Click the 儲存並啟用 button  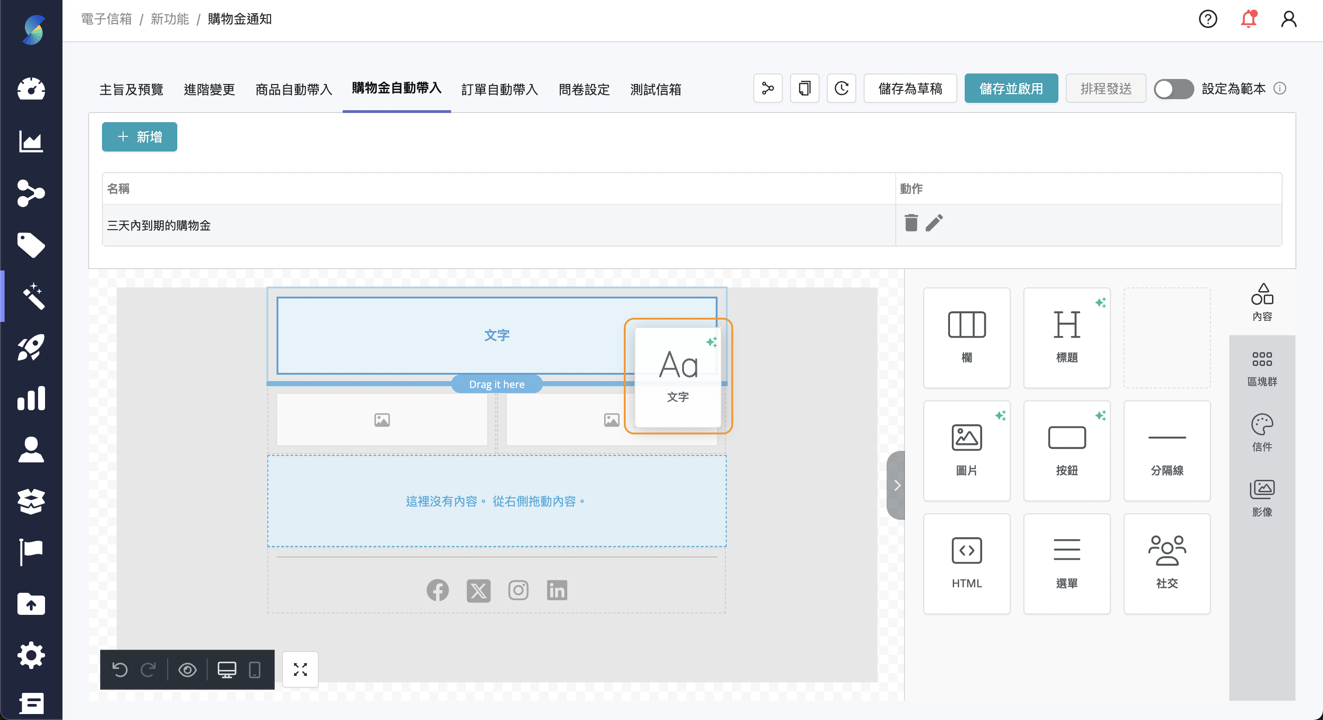[1010, 88]
